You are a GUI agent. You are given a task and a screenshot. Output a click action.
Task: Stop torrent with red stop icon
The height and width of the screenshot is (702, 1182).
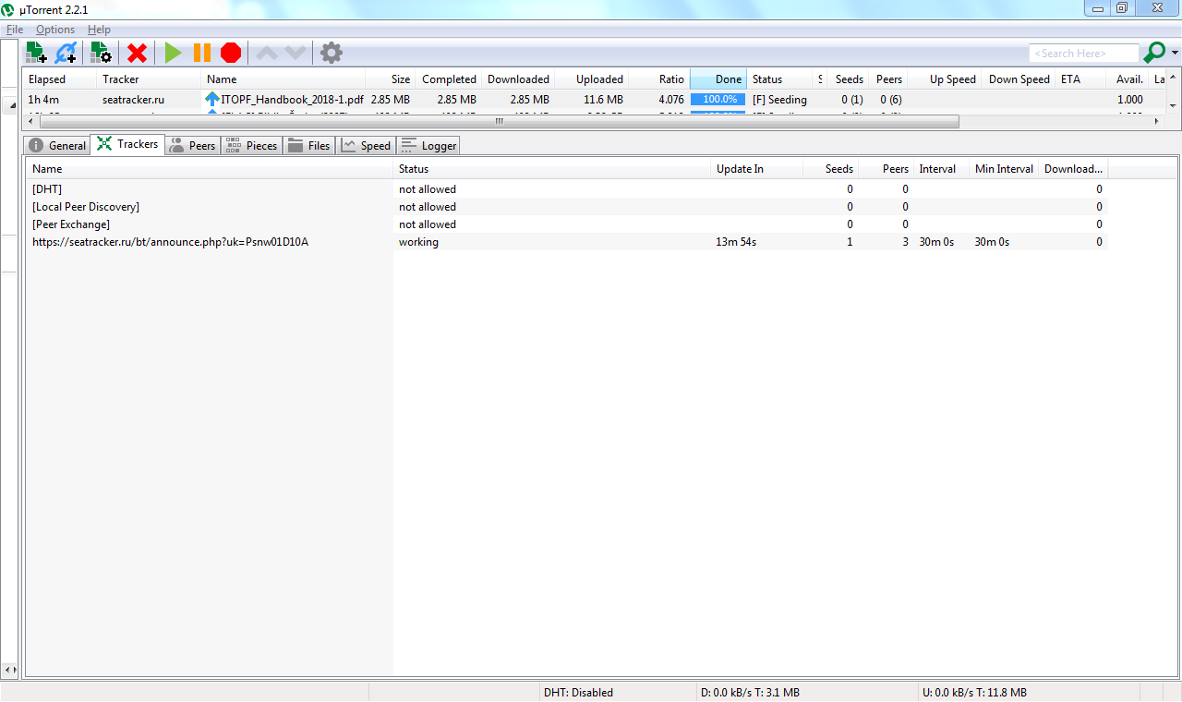point(231,53)
